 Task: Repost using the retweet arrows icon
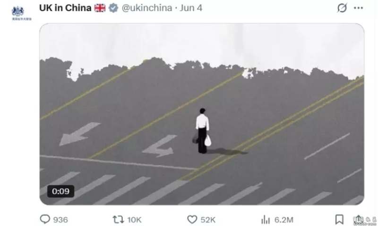[118, 219]
